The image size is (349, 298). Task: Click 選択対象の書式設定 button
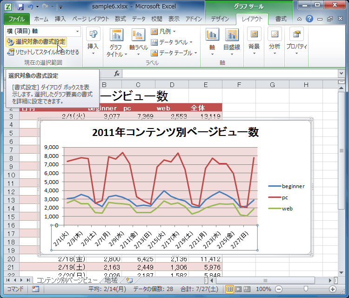click(36, 41)
